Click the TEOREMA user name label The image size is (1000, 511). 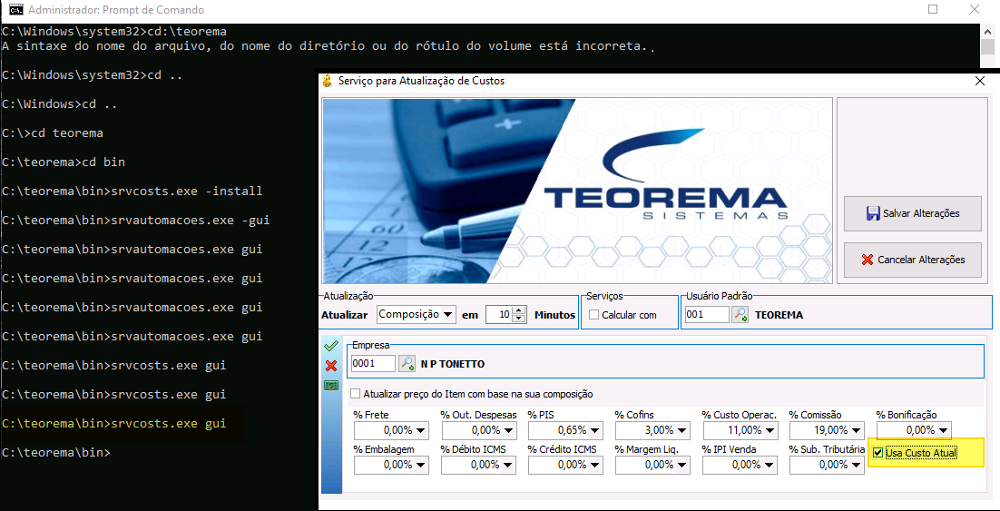(779, 315)
